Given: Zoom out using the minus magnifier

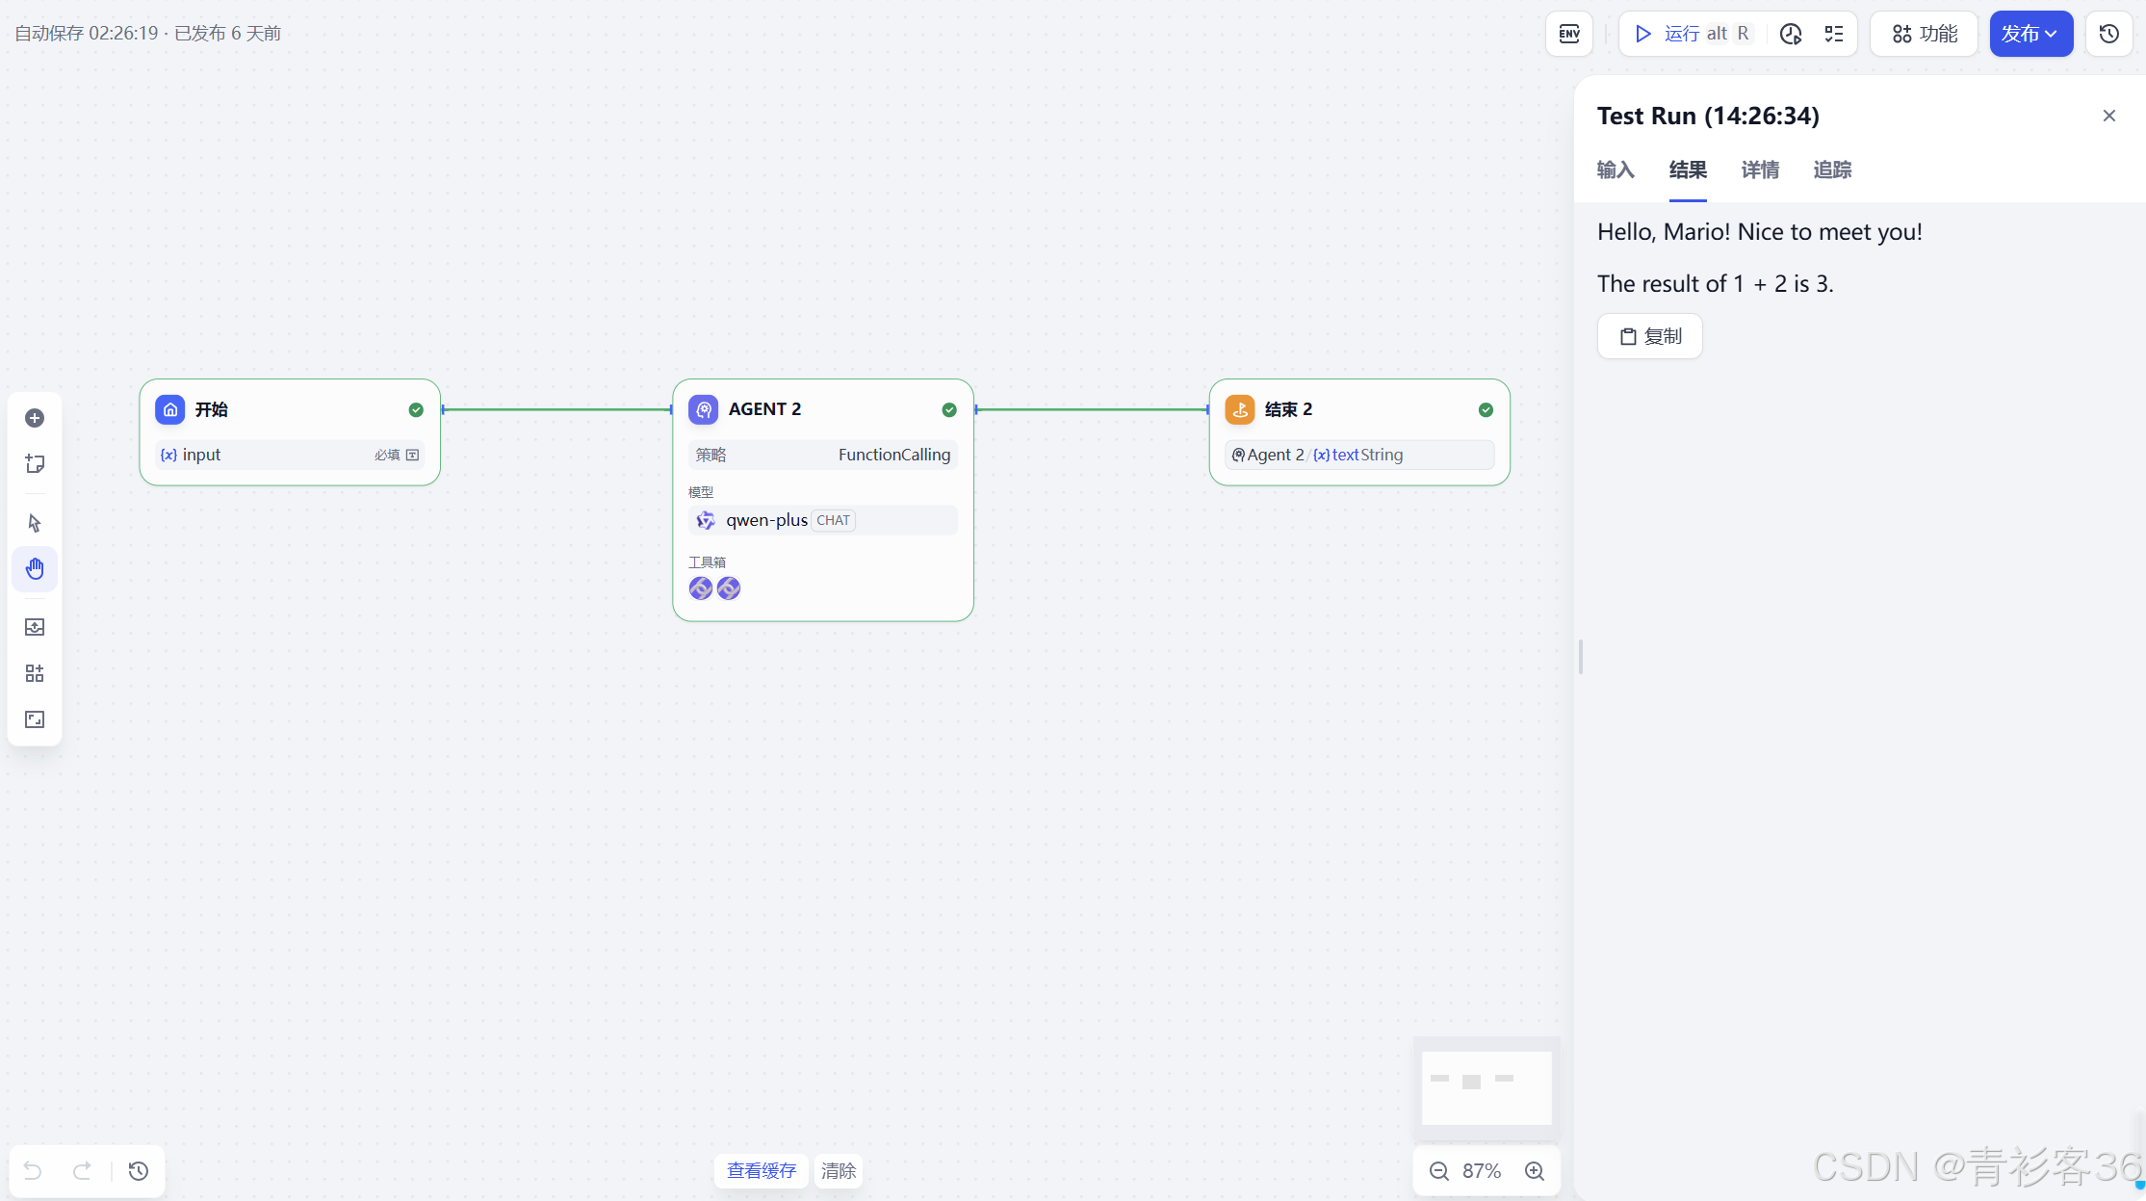Looking at the screenshot, I should pos(1438,1170).
